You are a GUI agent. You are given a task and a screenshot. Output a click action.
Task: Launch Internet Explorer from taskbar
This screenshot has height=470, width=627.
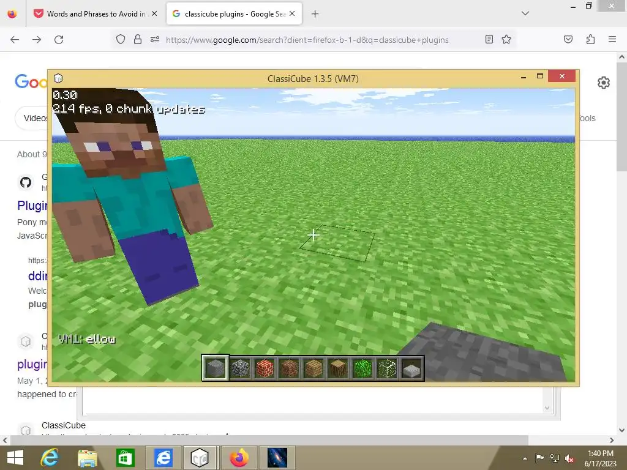pos(50,458)
